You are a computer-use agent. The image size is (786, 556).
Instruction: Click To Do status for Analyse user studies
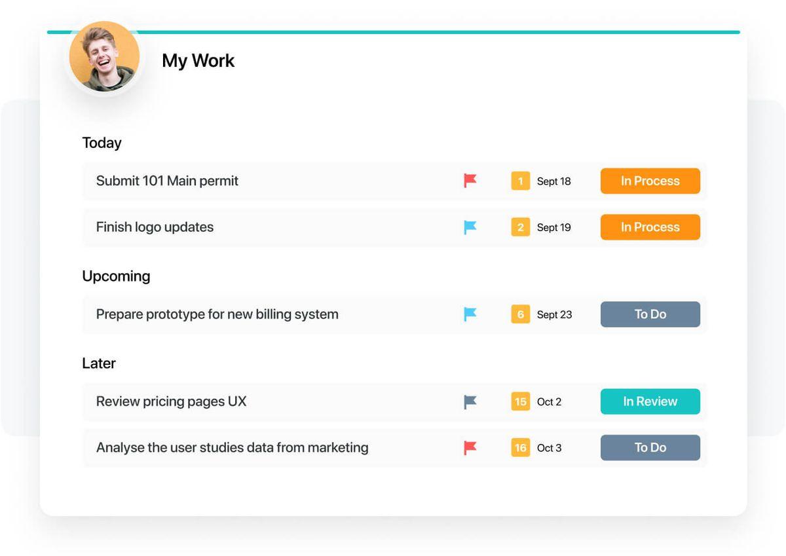(650, 448)
